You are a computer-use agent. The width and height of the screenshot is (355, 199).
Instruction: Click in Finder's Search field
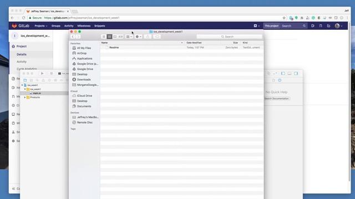coord(229,36)
